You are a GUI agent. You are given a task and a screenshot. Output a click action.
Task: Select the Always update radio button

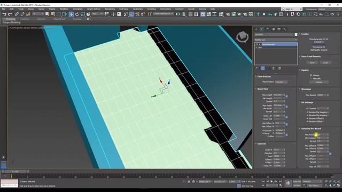pyautogui.click(x=311, y=75)
